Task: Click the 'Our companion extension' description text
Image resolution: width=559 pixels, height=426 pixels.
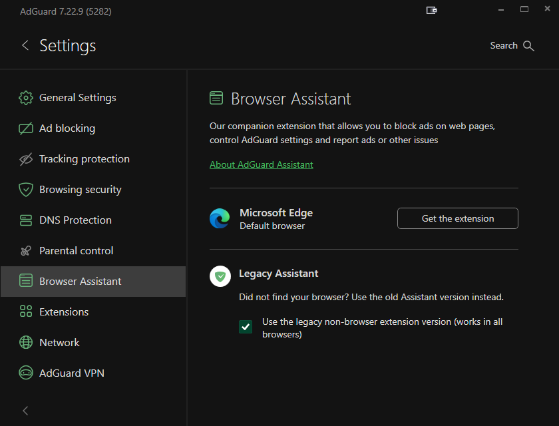Action: tap(352, 133)
